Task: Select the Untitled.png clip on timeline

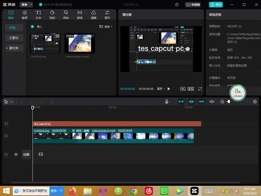Action: pos(52,136)
